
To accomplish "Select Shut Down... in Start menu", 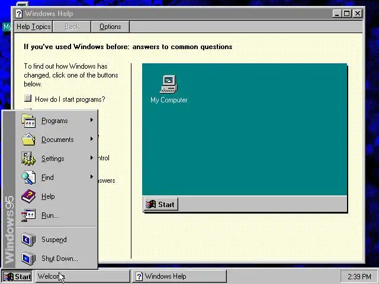I will [57, 259].
